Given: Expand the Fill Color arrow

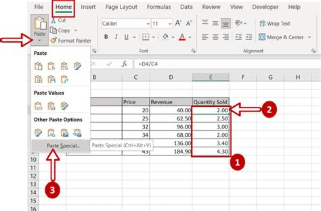Looking at the screenshot, I should (173, 37).
